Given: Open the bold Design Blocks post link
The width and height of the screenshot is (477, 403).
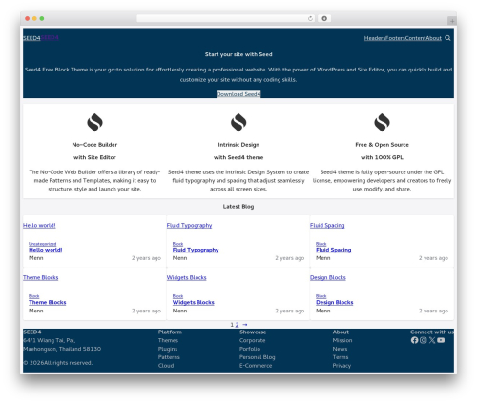Looking at the screenshot, I should pos(335,302).
